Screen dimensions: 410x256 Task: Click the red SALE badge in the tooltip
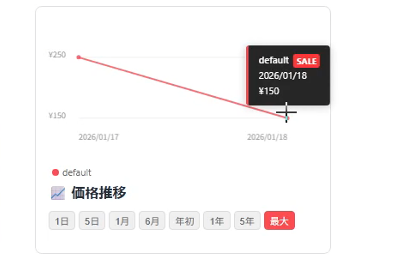point(307,61)
